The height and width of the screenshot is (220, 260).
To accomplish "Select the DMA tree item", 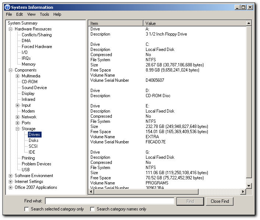I will (x=26, y=41).
